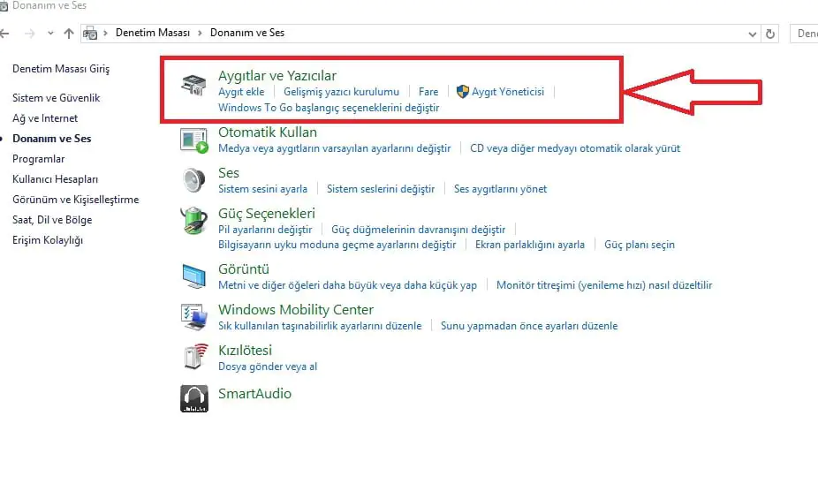
Task: Click the Ses speaker icon
Action: coord(194,180)
